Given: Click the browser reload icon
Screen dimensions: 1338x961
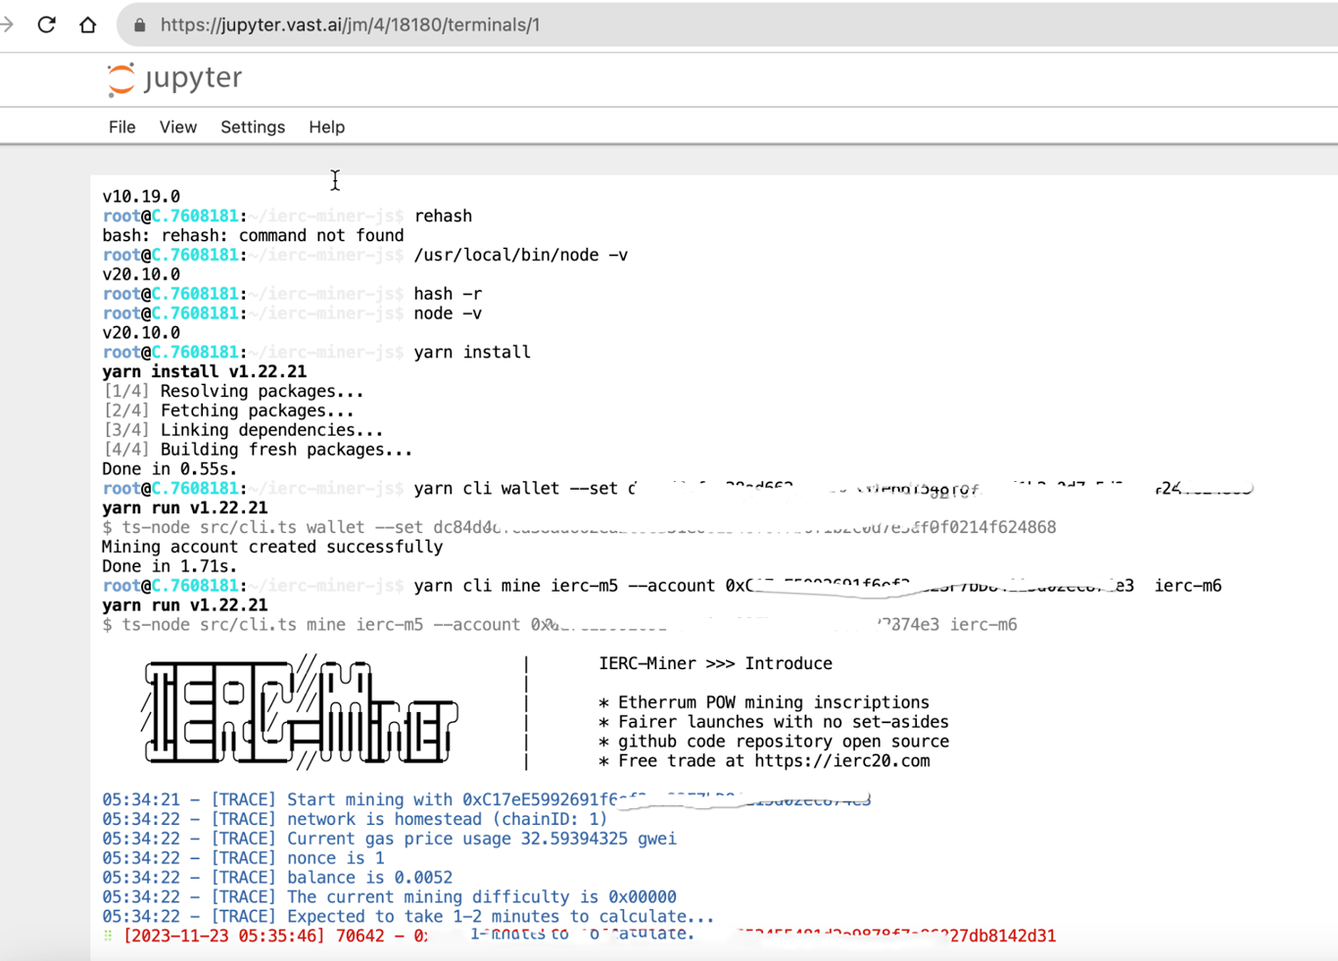Looking at the screenshot, I should click(x=46, y=24).
